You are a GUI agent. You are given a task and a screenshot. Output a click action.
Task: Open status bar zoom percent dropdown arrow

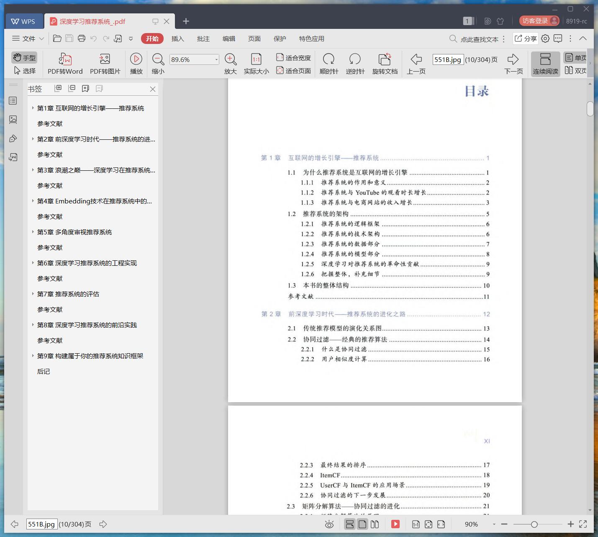point(494,524)
